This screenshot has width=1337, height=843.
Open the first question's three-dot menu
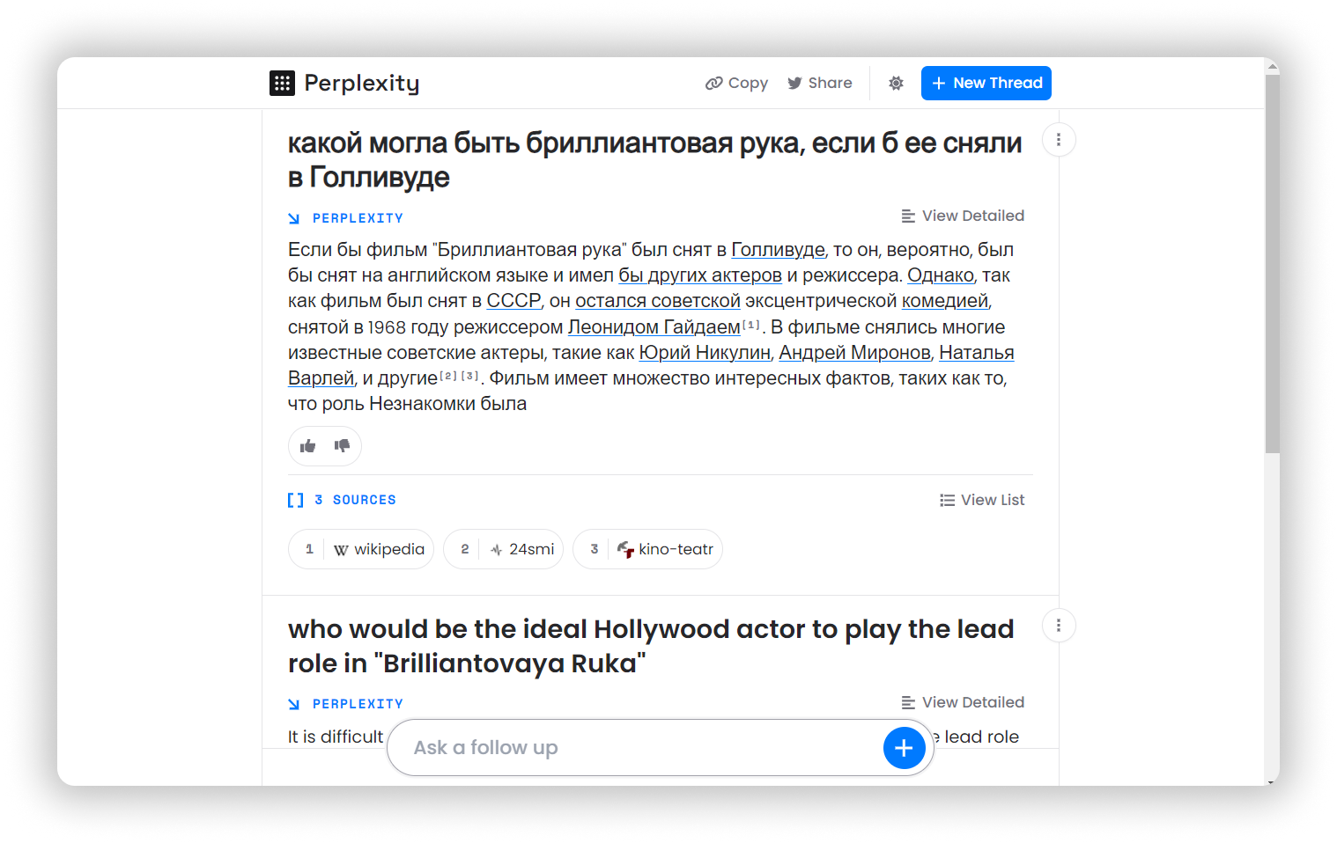click(1059, 140)
